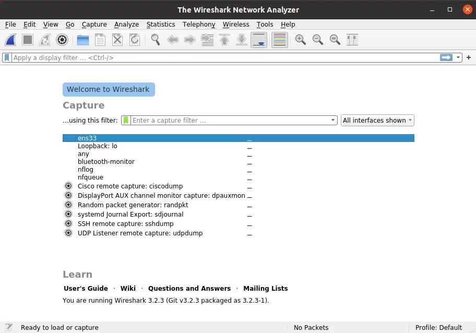Apply display filter arrow button

coord(446,58)
